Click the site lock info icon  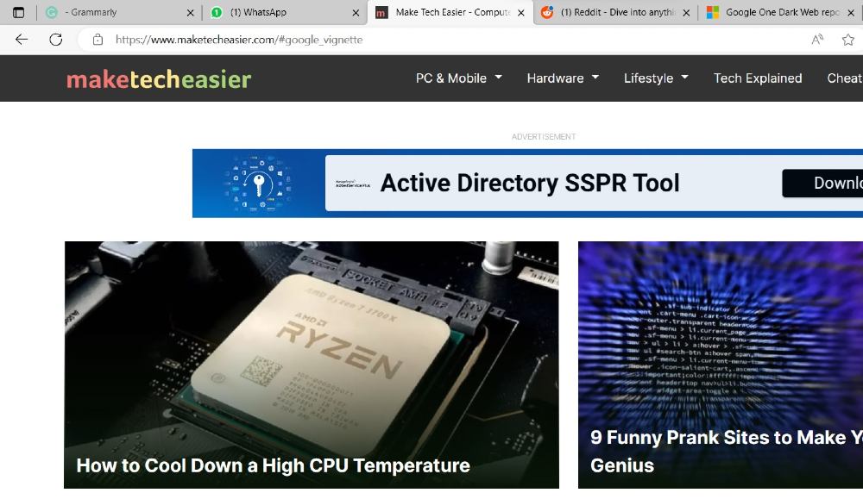[x=98, y=40]
